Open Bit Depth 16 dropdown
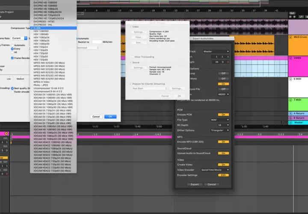This screenshot has width=308, height=214. (223, 125)
